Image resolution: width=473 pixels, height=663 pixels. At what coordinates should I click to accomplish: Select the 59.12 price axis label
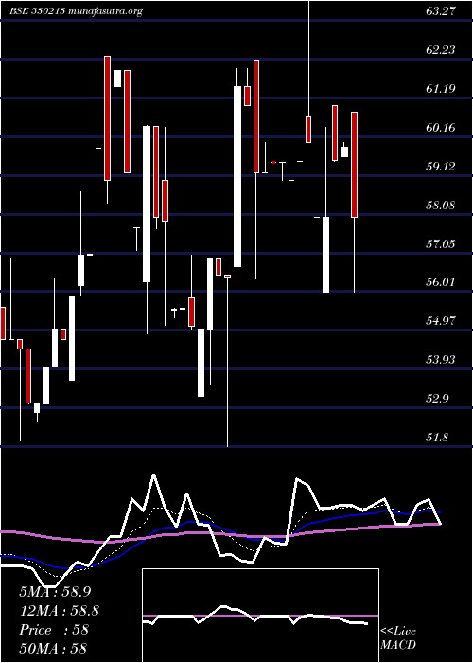point(441,167)
